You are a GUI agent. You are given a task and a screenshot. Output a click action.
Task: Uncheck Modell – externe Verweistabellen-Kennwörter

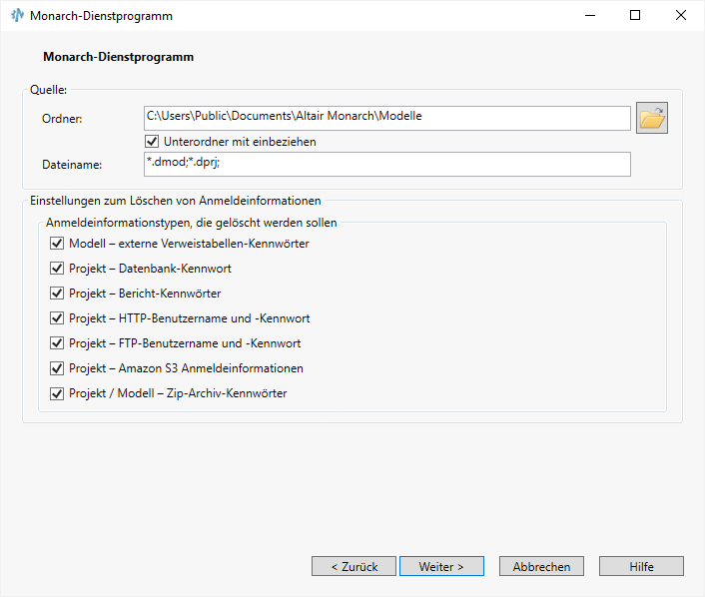[57, 244]
